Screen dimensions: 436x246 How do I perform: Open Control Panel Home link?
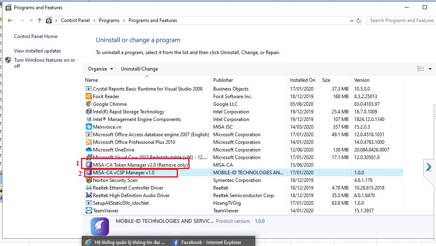pos(36,36)
